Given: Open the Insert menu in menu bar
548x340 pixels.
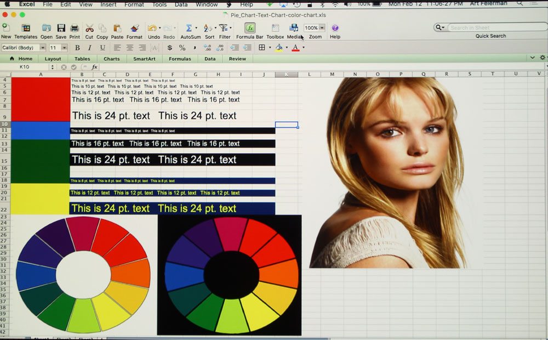Looking at the screenshot, I should click(x=108, y=4).
